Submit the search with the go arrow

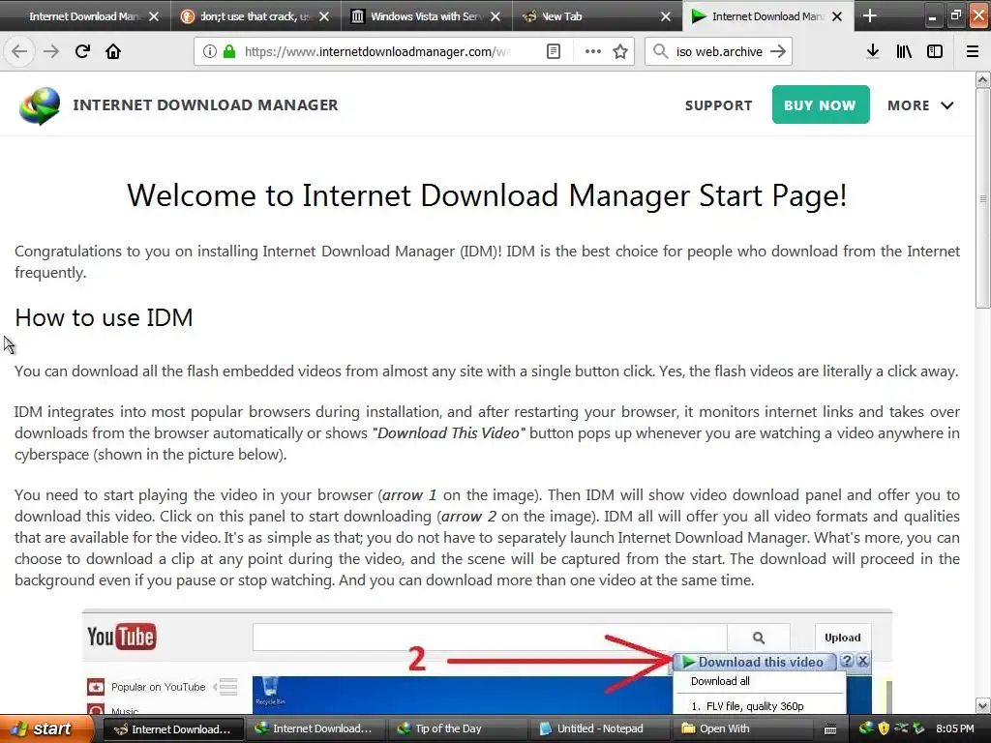click(779, 52)
